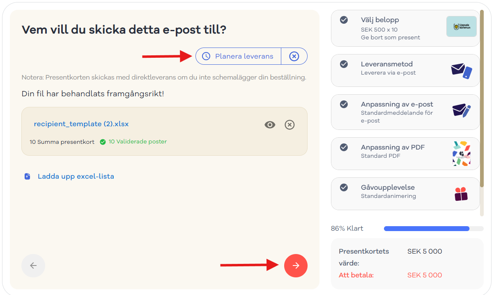Click the envelope-pencil icon for Anpassning av e-post

click(x=462, y=111)
